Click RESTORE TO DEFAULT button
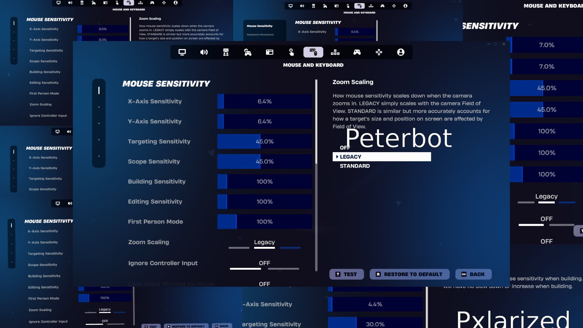 click(409, 274)
